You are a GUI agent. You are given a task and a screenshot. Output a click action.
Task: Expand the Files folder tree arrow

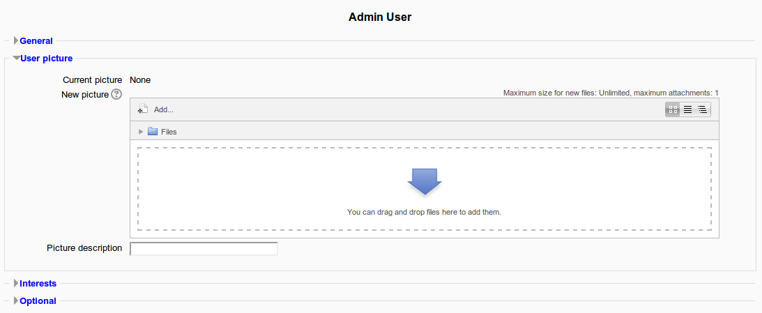[x=141, y=131]
